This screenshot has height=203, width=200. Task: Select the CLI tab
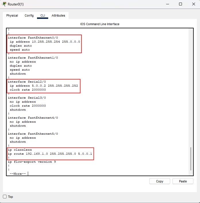tap(43, 15)
